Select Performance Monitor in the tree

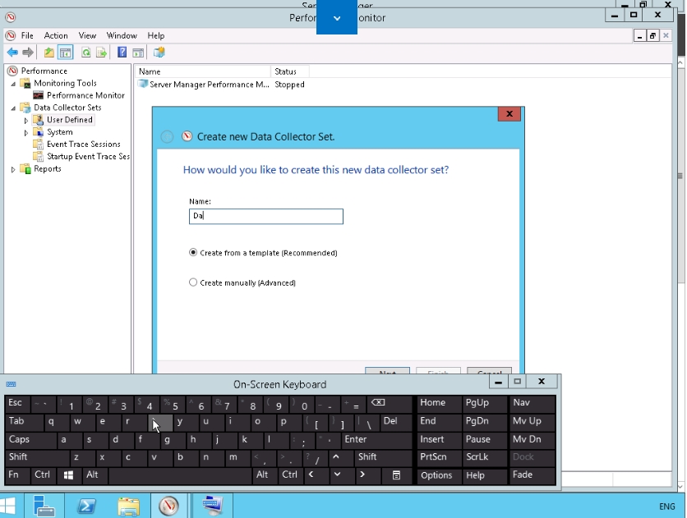tap(85, 95)
